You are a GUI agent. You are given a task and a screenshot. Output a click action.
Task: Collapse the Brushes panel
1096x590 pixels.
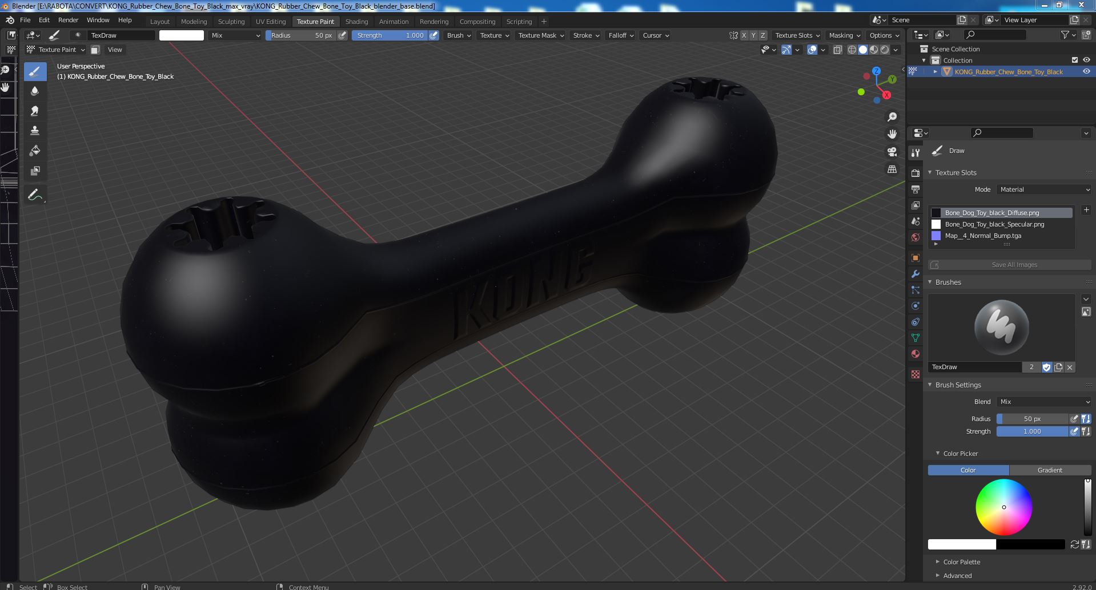(948, 282)
